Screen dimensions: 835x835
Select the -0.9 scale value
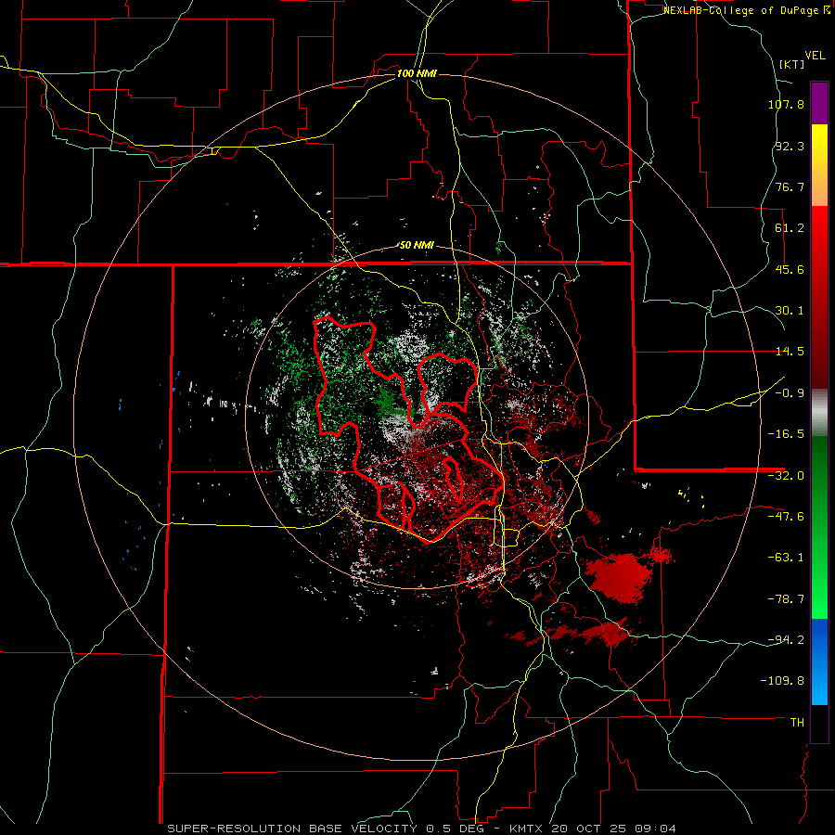pyautogui.click(x=790, y=393)
